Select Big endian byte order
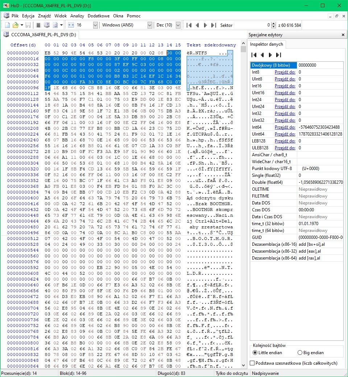Viewport: 348px width, 377px height. pyautogui.click(x=311, y=352)
